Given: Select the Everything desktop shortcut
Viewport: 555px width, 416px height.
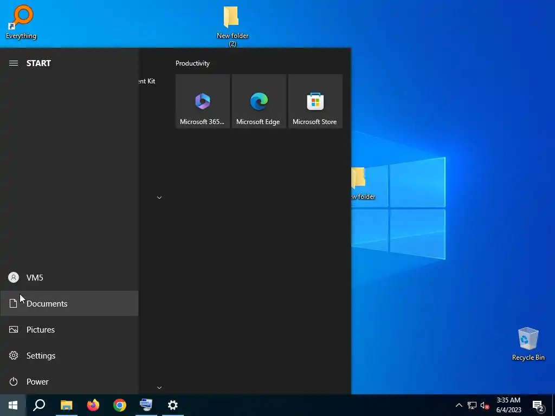Looking at the screenshot, I should pos(21,22).
